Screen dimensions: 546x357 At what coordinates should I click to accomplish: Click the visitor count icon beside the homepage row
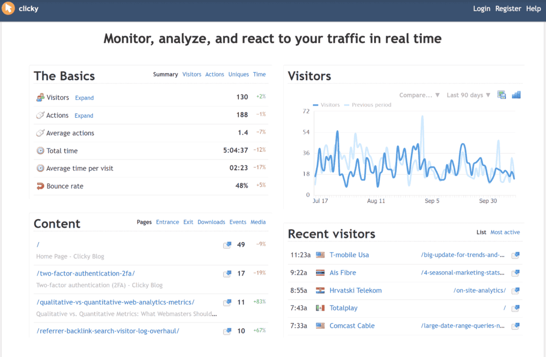pos(227,244)
